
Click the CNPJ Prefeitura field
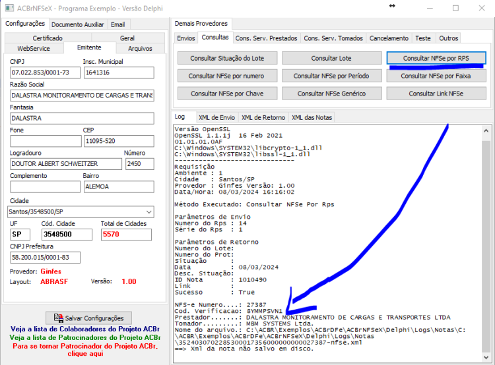point(45,257)
